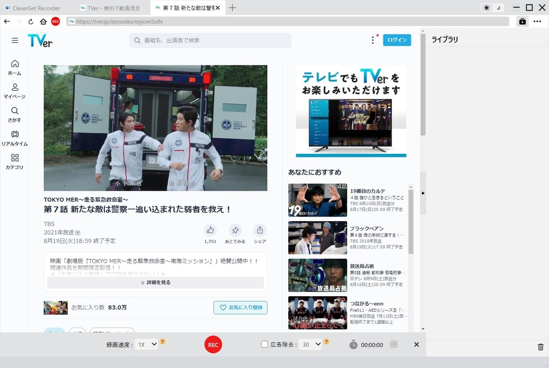This screenshot has width=549, height=368.
Task: Click the timer clock icon
Action: pos(353,345)
